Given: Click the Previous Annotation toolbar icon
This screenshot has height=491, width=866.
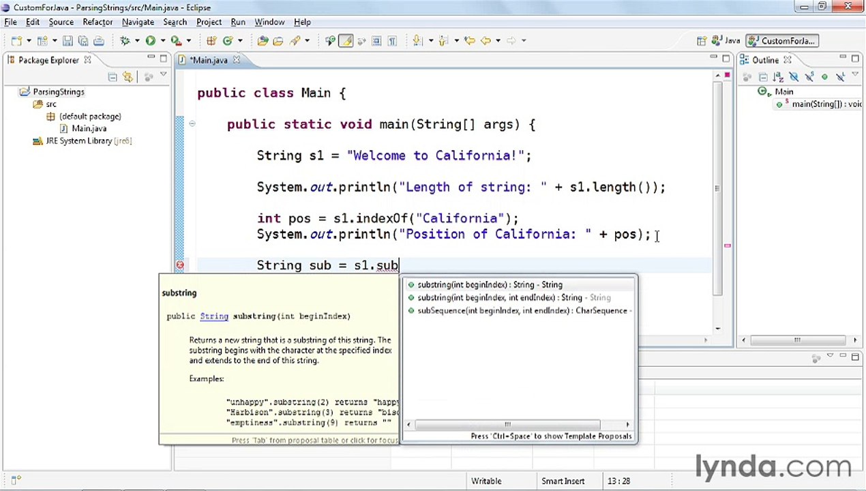Looking at the screenshot, I should (x=443, y=41).
